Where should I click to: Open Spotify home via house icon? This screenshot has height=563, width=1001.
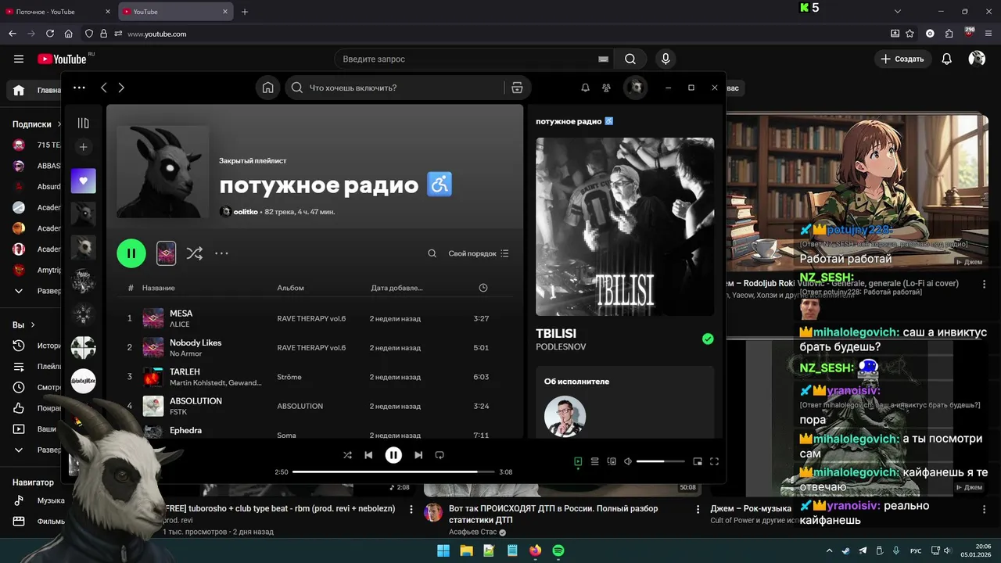[x=267, y=88]
